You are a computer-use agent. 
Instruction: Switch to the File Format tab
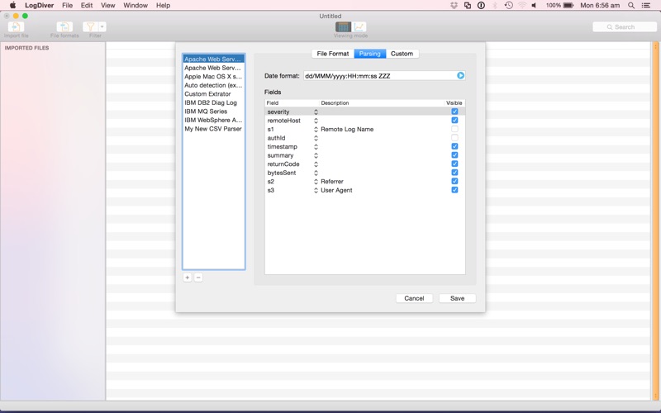(333, 54)
